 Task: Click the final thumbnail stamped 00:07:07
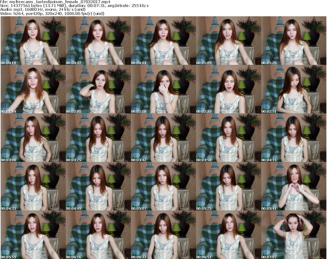coord(294,235)
